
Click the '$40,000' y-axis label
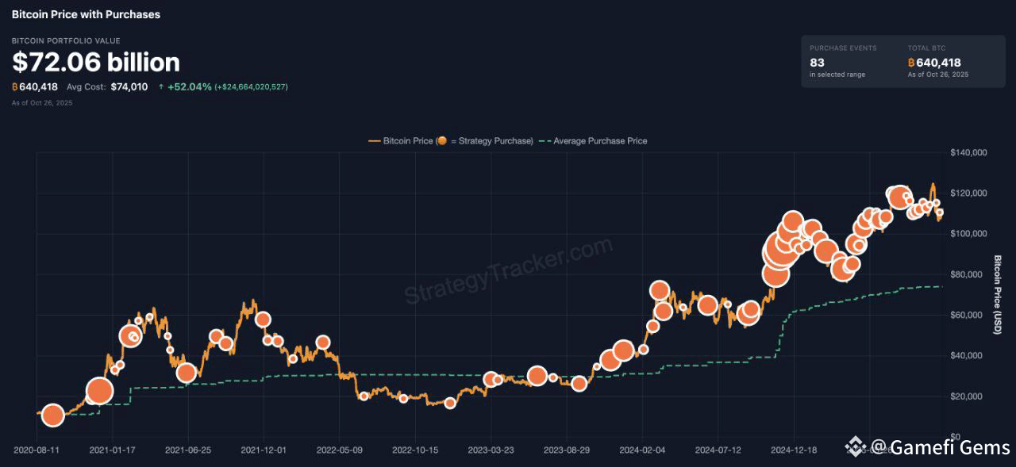coord(966,355)
